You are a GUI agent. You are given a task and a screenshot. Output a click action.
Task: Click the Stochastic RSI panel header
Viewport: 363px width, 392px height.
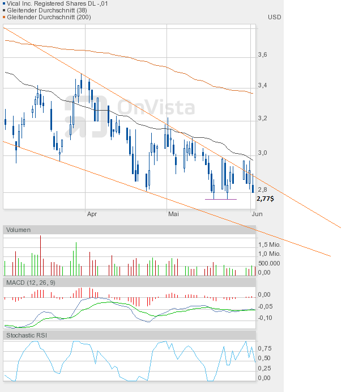click(27, 335)
